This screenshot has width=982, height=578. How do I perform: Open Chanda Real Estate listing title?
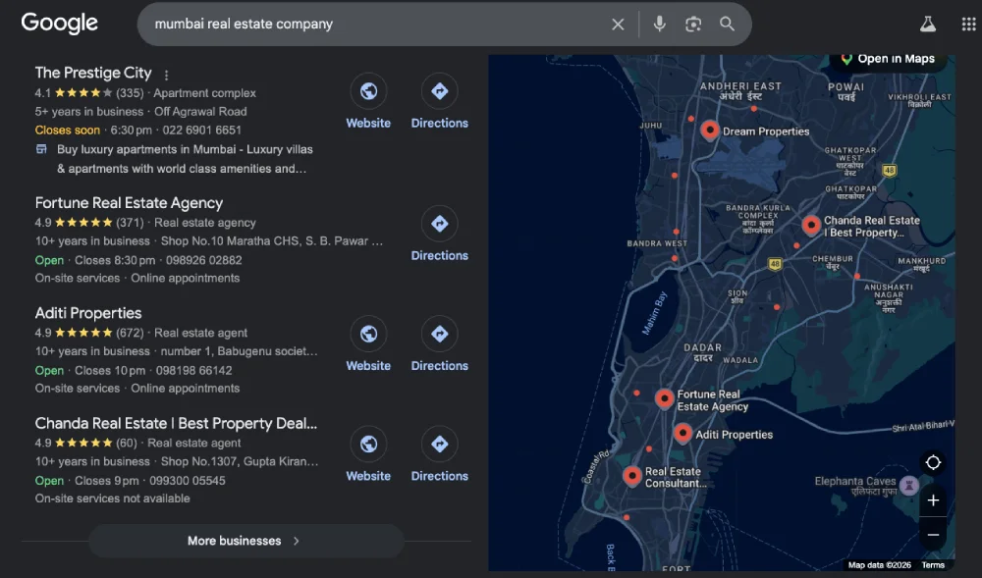click(176, 423)
